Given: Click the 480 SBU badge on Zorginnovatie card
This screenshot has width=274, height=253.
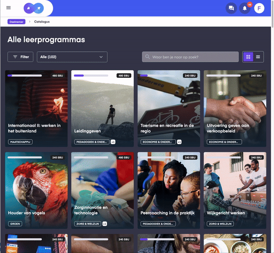Looking at the screenshot, I should click(x=124, y=157).
